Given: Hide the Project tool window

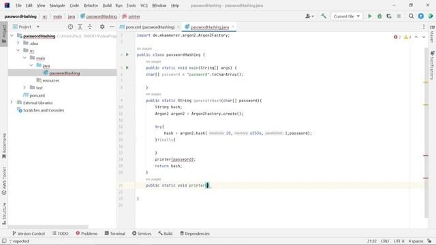Looking at the screenshot, I should coord(112,27).
